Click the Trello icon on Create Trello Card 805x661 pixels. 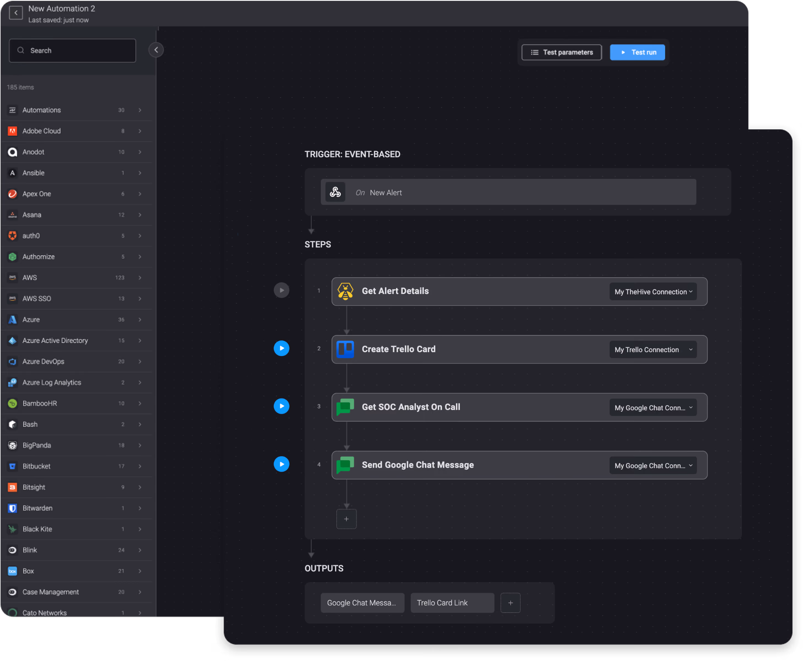(x=346, y=350)
